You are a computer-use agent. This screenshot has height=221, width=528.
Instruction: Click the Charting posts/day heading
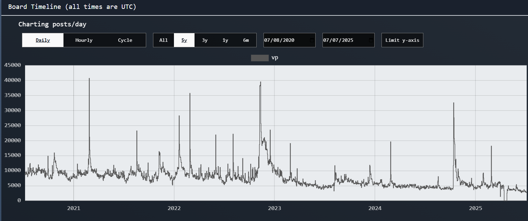pos(52,24)
